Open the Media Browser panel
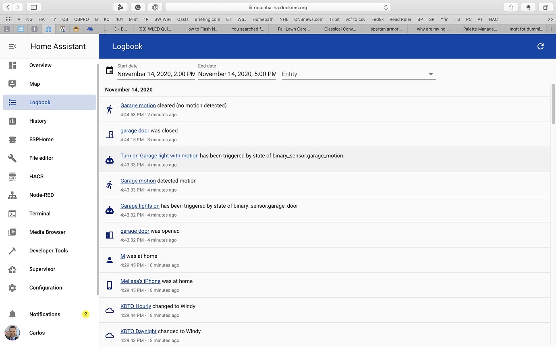Viewport: 556px width, 347px height. tap(47, 232)
